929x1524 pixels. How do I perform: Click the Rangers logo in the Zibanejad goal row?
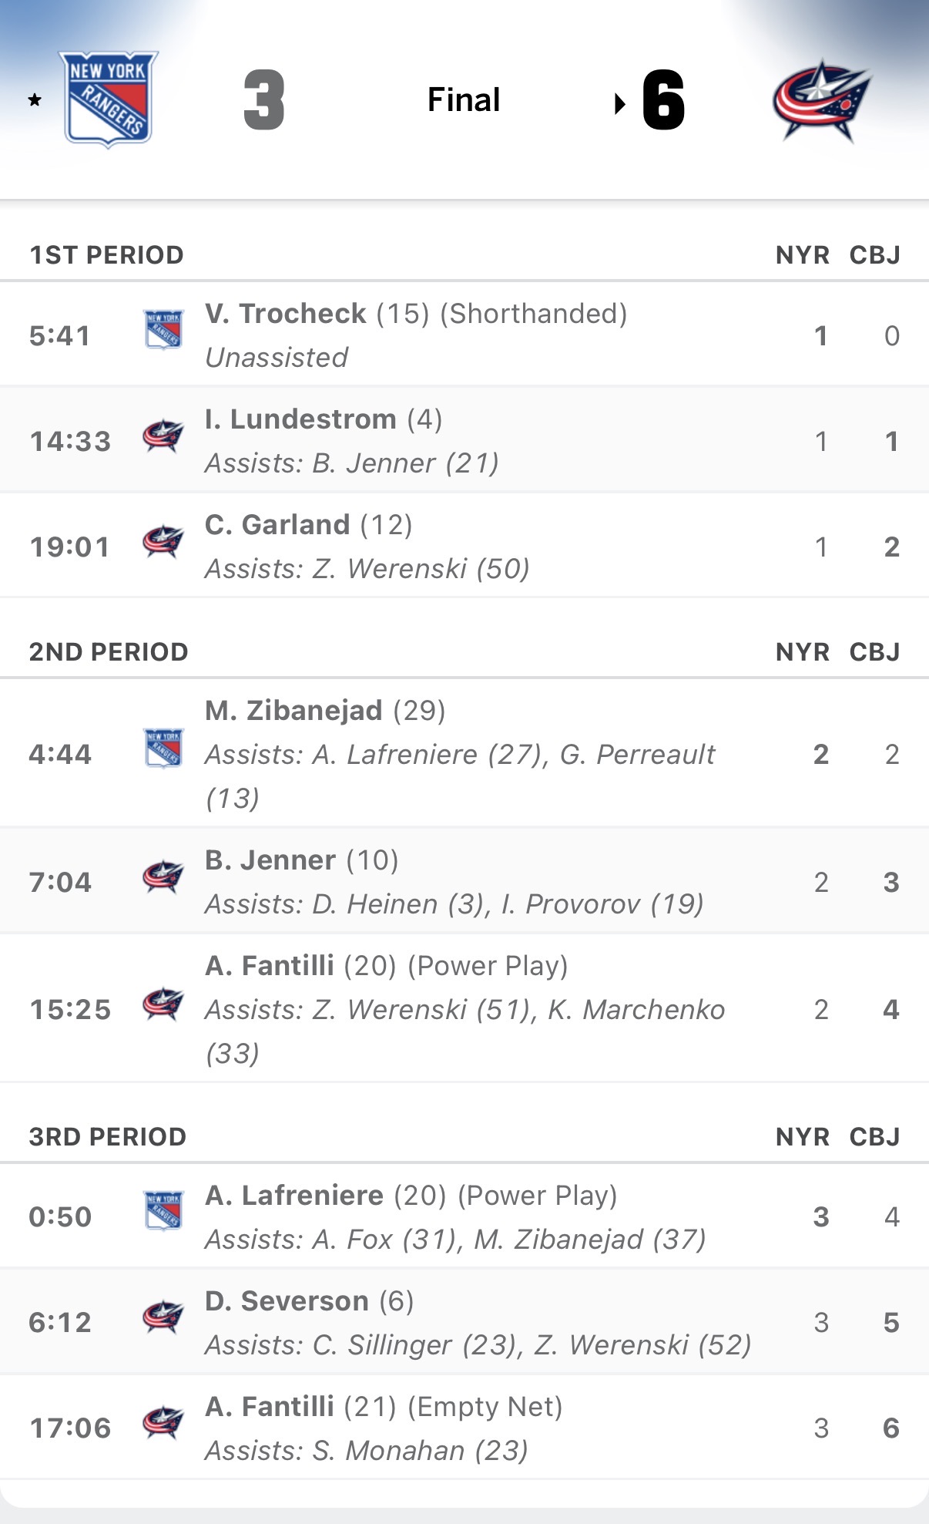(163, 749)
